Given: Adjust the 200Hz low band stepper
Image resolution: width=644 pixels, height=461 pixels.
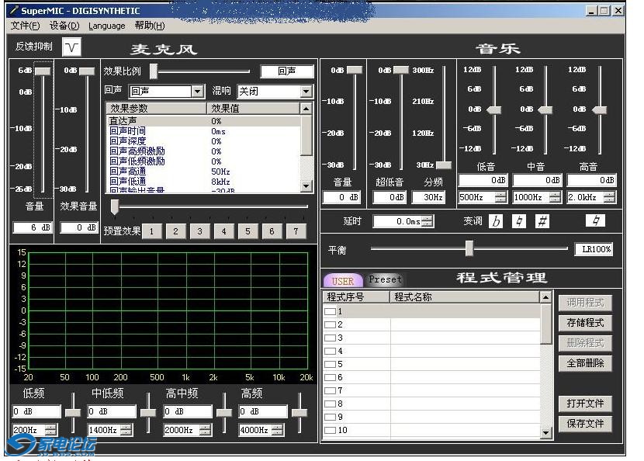Looking at the screenshot, I should 51,430.
